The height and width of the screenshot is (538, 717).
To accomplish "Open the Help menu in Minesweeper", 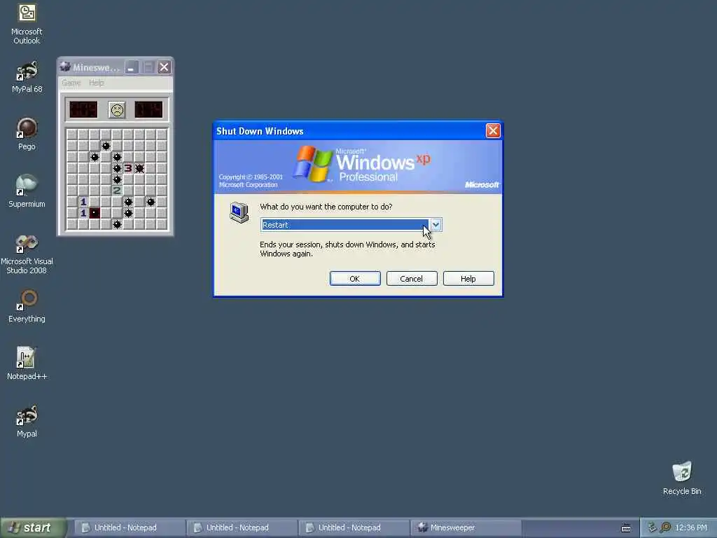I will pos(97,83).
